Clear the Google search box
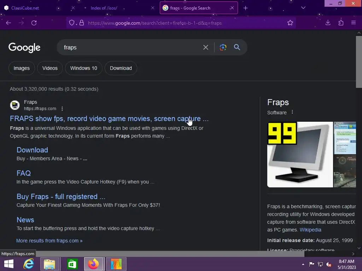The image size is (362, 271). pyautogui.click(x=206, y=48)
